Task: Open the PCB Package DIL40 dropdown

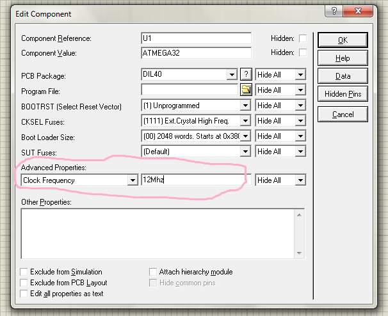Action: pos(232,74)
